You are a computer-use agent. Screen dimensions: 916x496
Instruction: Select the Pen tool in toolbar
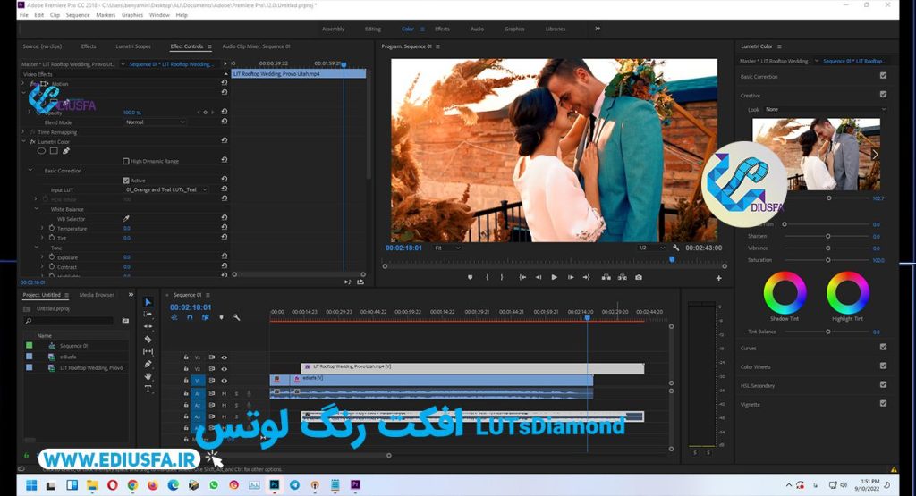point(148,364)
